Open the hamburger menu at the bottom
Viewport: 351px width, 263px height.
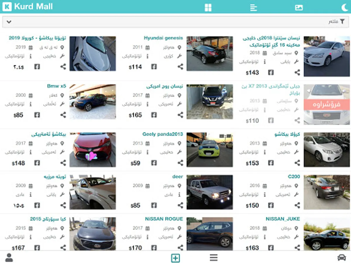214,257
